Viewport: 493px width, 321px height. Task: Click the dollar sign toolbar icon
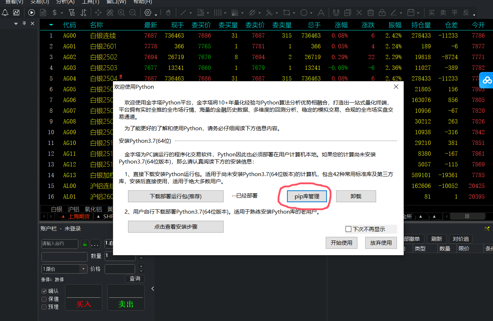[x=55, y=13]
